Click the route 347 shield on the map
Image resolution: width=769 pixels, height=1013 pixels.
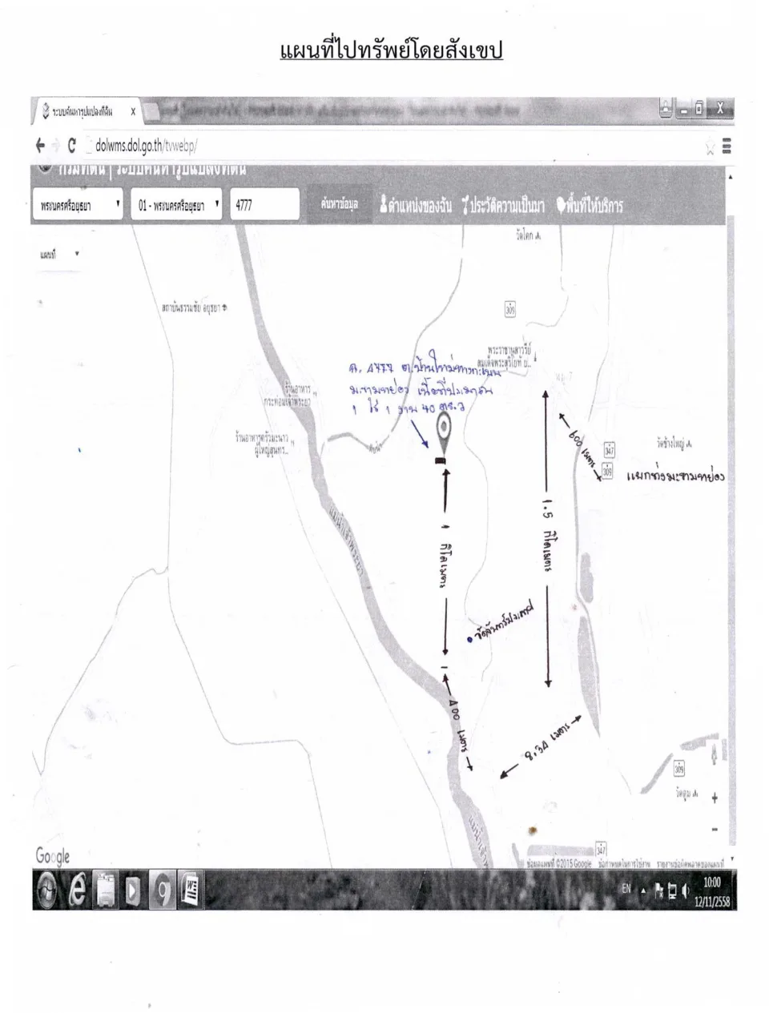pos(609,448)
